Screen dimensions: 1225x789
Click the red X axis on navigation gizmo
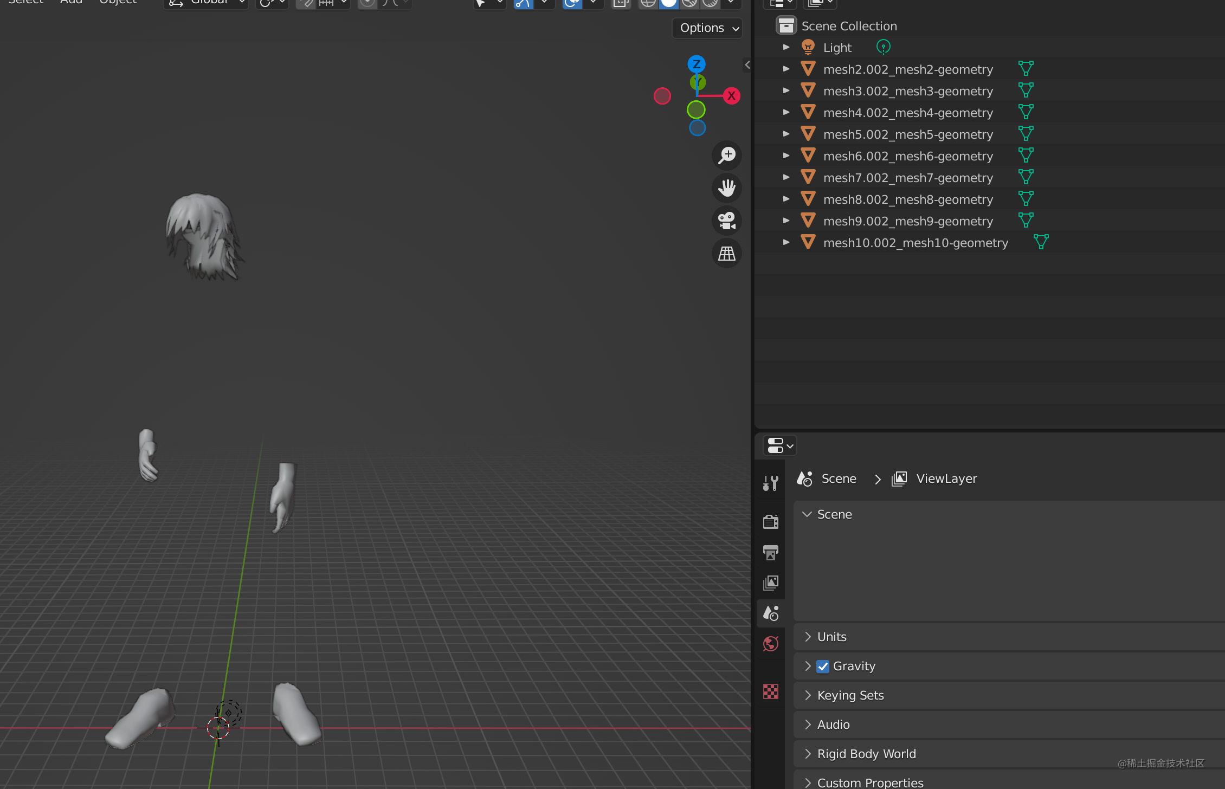731,96
